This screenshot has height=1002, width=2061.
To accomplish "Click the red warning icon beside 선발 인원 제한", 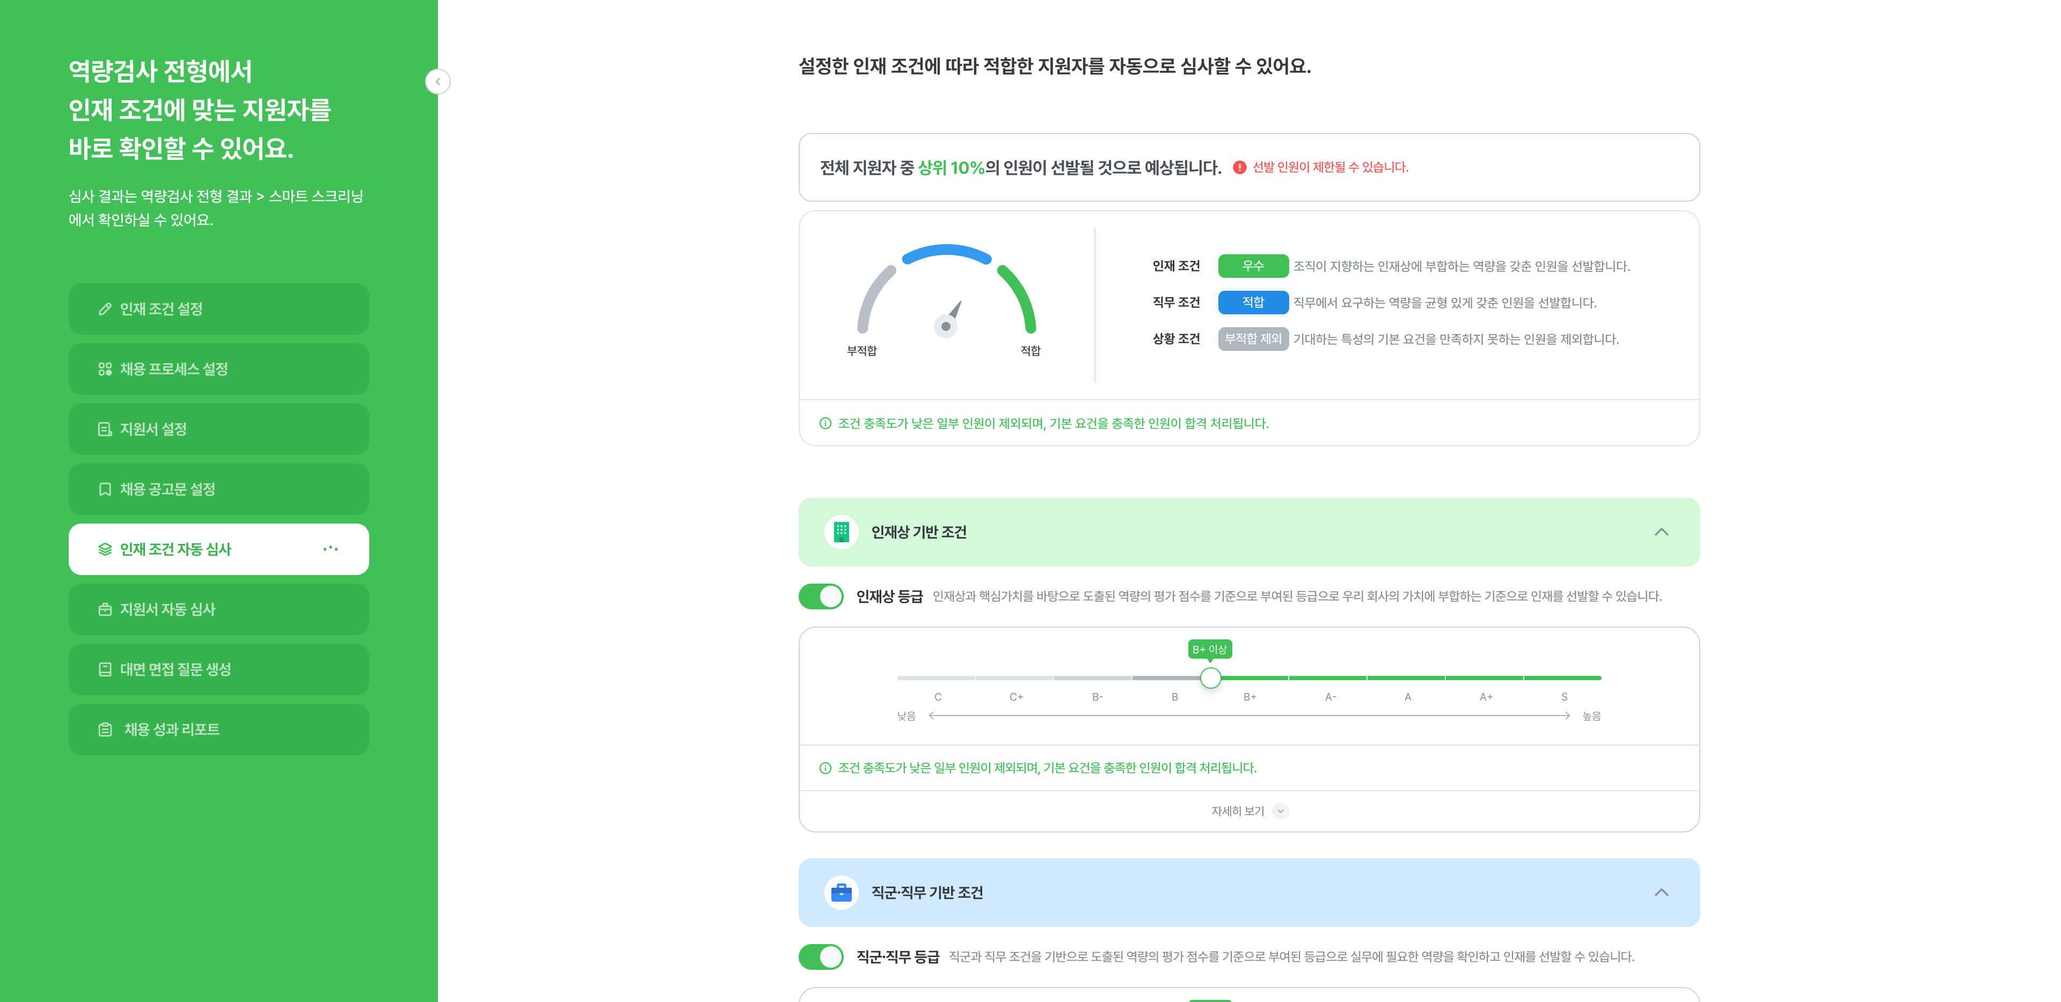I will point(1239,167).
